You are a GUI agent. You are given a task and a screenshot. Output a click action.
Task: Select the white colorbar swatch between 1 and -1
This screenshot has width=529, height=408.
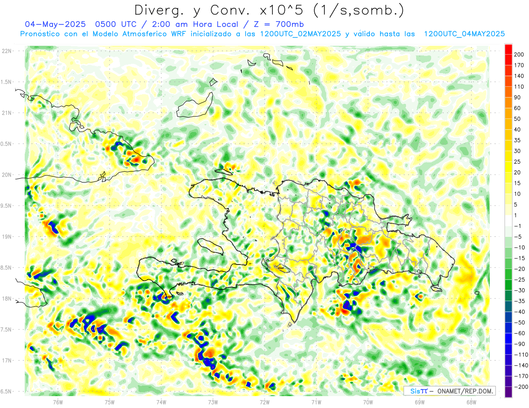pyautogui.click(x=508, y=221)
